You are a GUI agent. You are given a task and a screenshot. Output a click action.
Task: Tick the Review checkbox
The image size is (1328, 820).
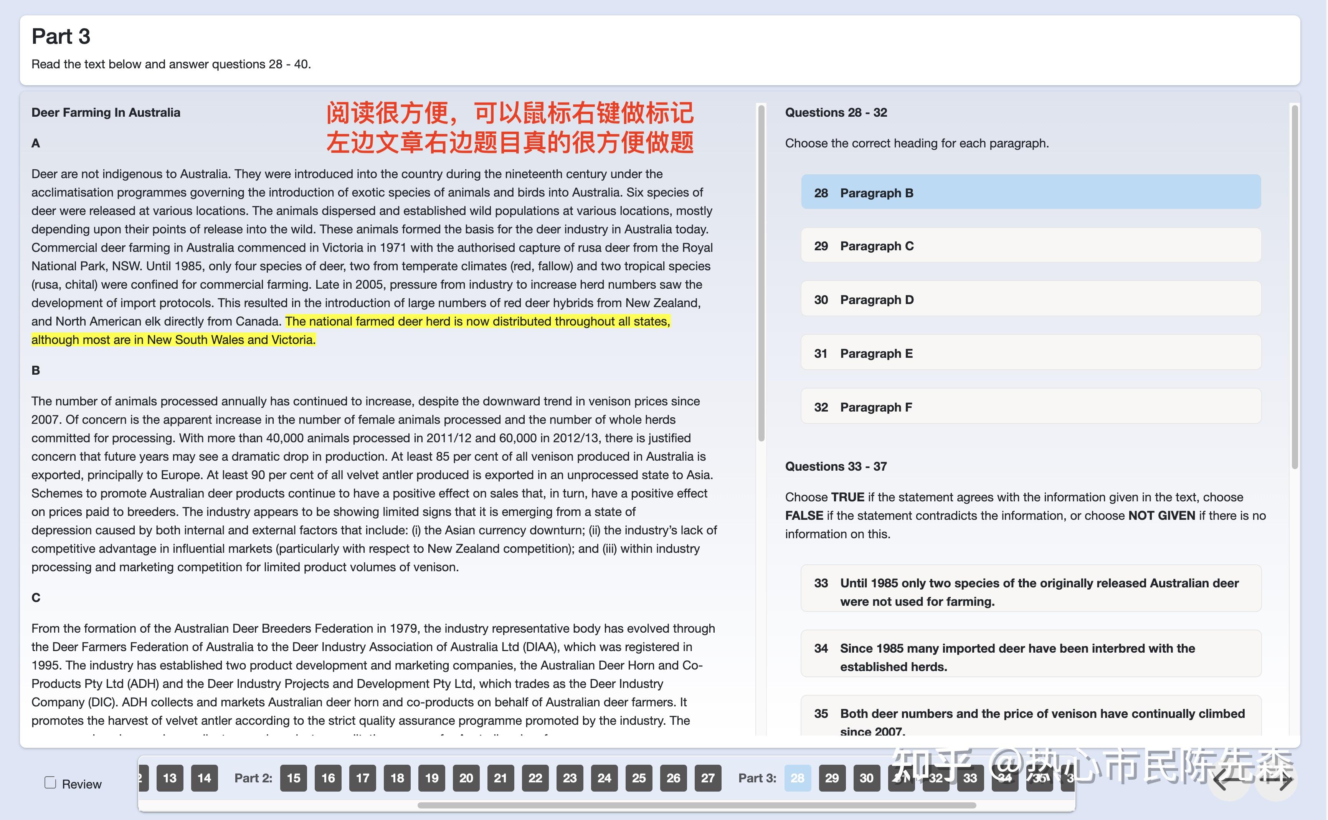point(50,783)
